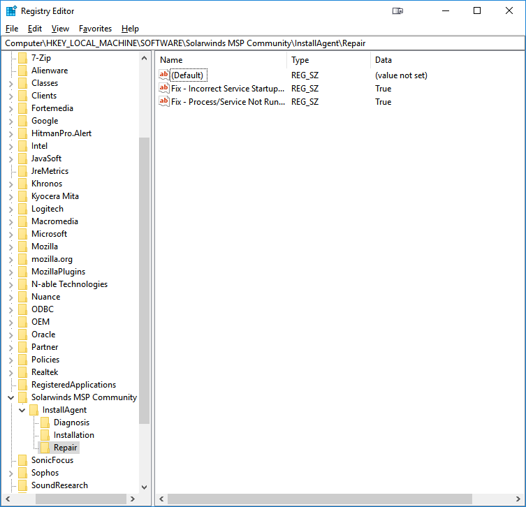Select the Microsoft folder icon
The image size is (526, 507).
pyautogui.click(x=22, y=234)
